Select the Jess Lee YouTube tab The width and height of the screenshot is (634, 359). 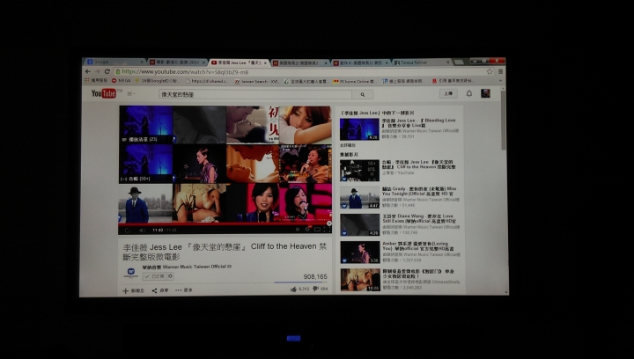pyautogui.click(x=239, y=62)
